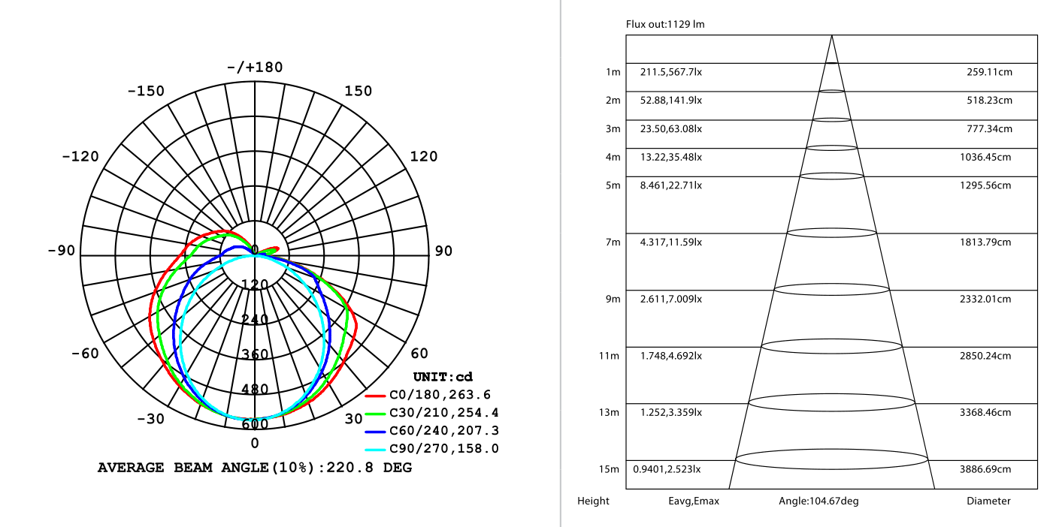The image size is (1062, 527).
Task: Click the diameter value 259.11cm
Action: [x=989, y=72]
